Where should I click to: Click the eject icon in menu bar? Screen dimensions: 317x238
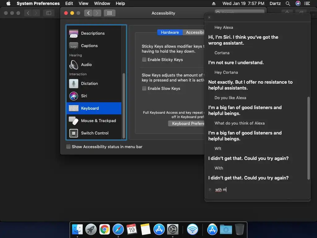[214, 3]
